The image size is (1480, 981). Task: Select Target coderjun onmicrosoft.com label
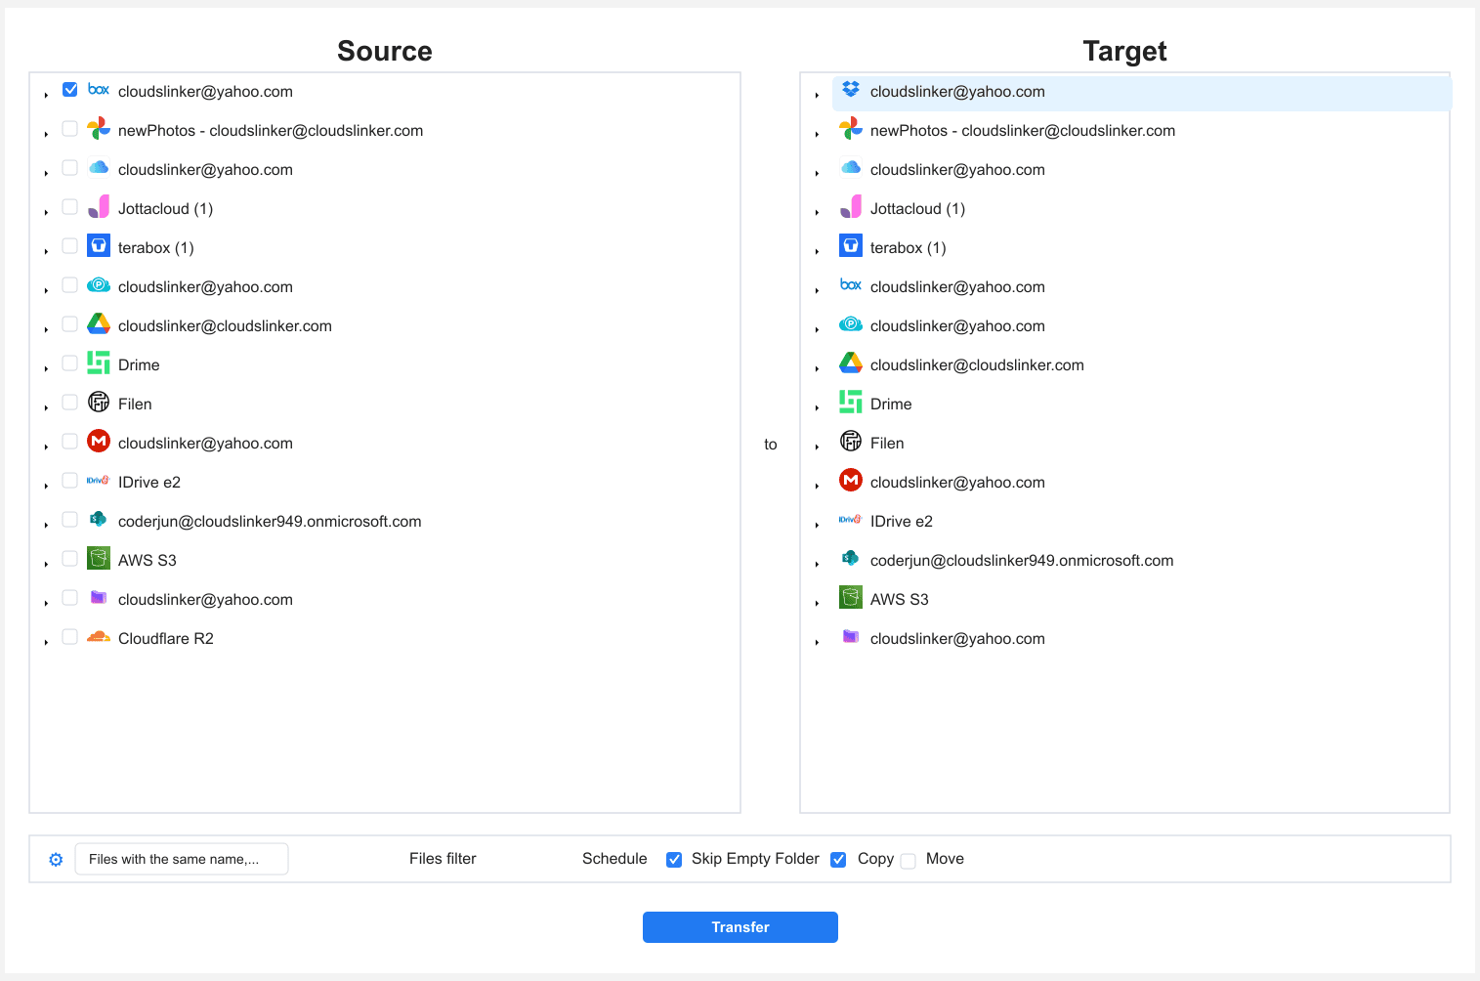1022,560
